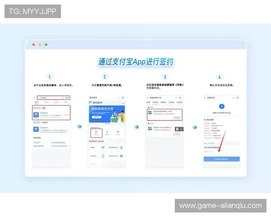271x217 pixels.
Task: Switch to the 全部 tab in step 3
Action: (148, 102)
